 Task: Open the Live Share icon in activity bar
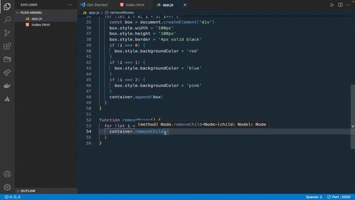7,73
